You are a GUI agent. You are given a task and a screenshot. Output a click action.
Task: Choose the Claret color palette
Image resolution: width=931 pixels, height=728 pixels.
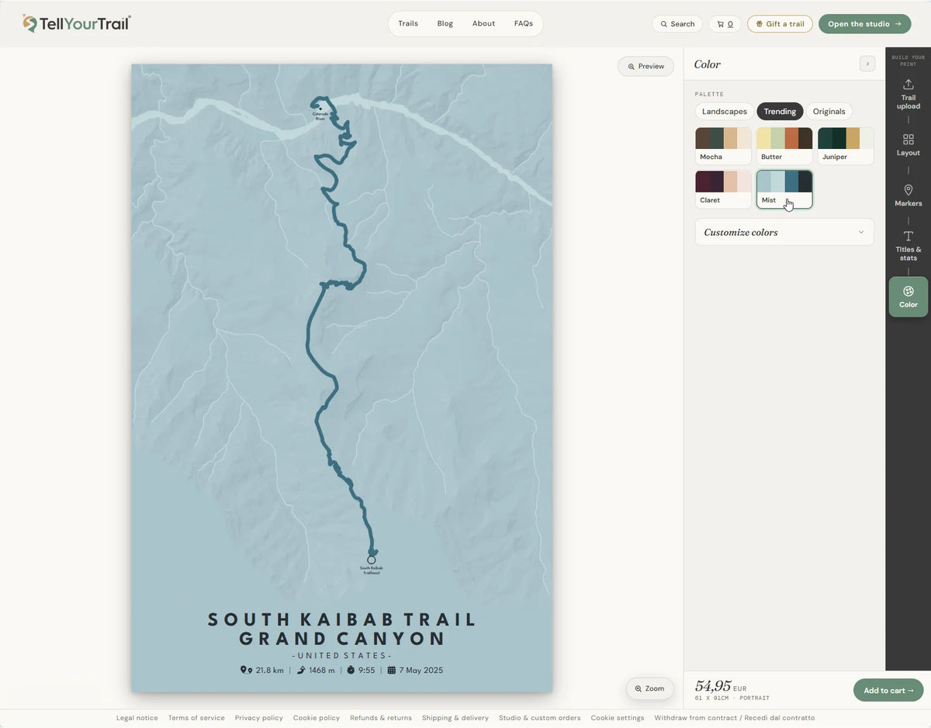723,189
